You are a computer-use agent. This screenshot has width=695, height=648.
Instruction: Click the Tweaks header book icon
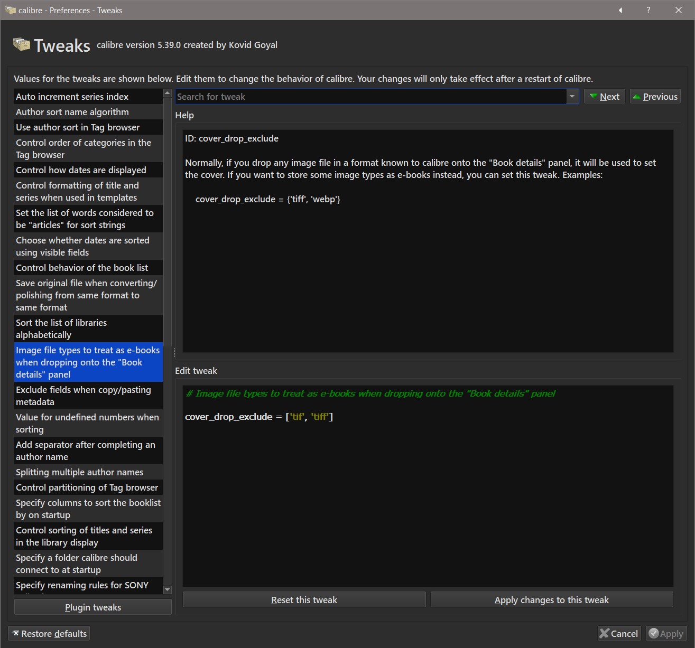22,45
